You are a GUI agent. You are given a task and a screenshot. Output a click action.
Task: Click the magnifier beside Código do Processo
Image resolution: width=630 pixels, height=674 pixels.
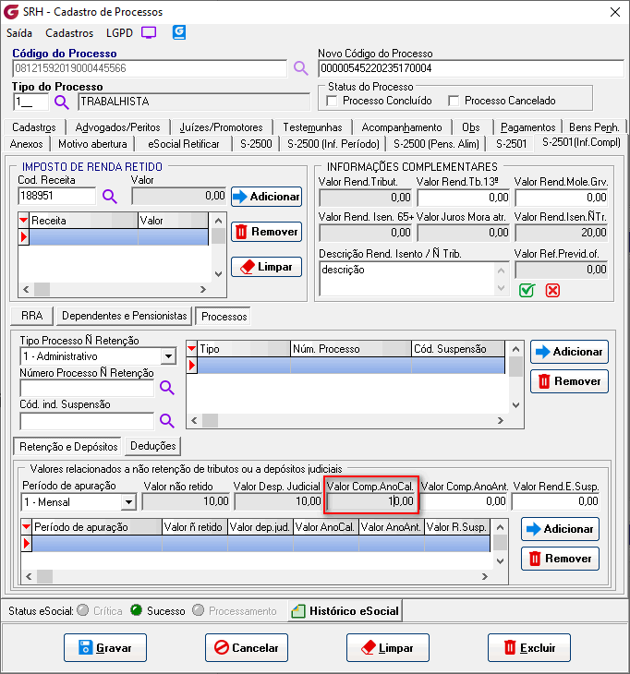pos(300,68)
